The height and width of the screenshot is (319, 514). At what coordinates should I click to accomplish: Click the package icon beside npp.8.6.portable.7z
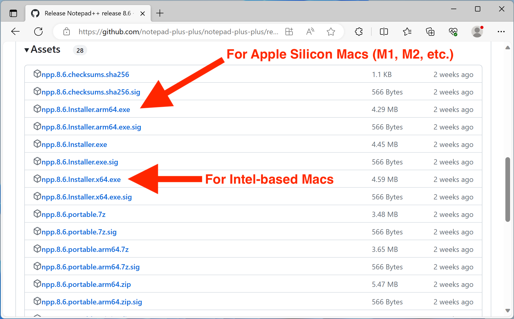pyautogui.click(x=37, y=214)
